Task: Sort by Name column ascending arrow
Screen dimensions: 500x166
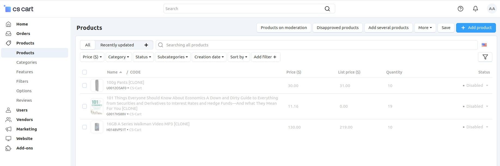Action: 121,72
